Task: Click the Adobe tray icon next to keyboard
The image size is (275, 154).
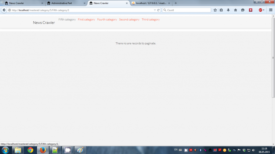Action: [x=191, y=150]
